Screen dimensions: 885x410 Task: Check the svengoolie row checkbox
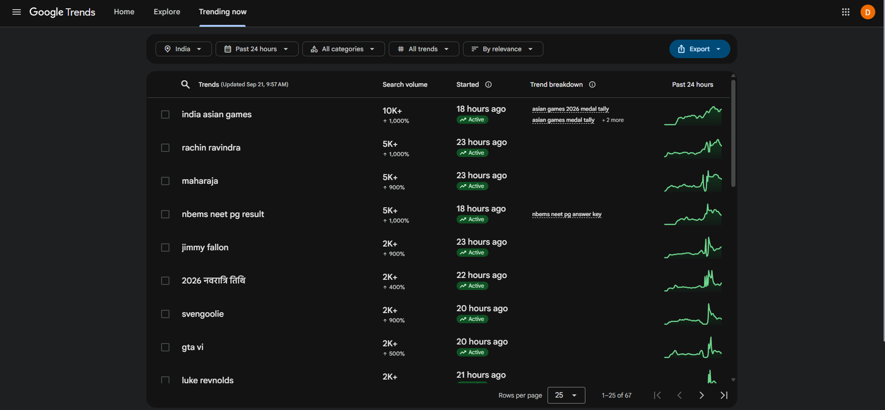[x=165, y=314]
